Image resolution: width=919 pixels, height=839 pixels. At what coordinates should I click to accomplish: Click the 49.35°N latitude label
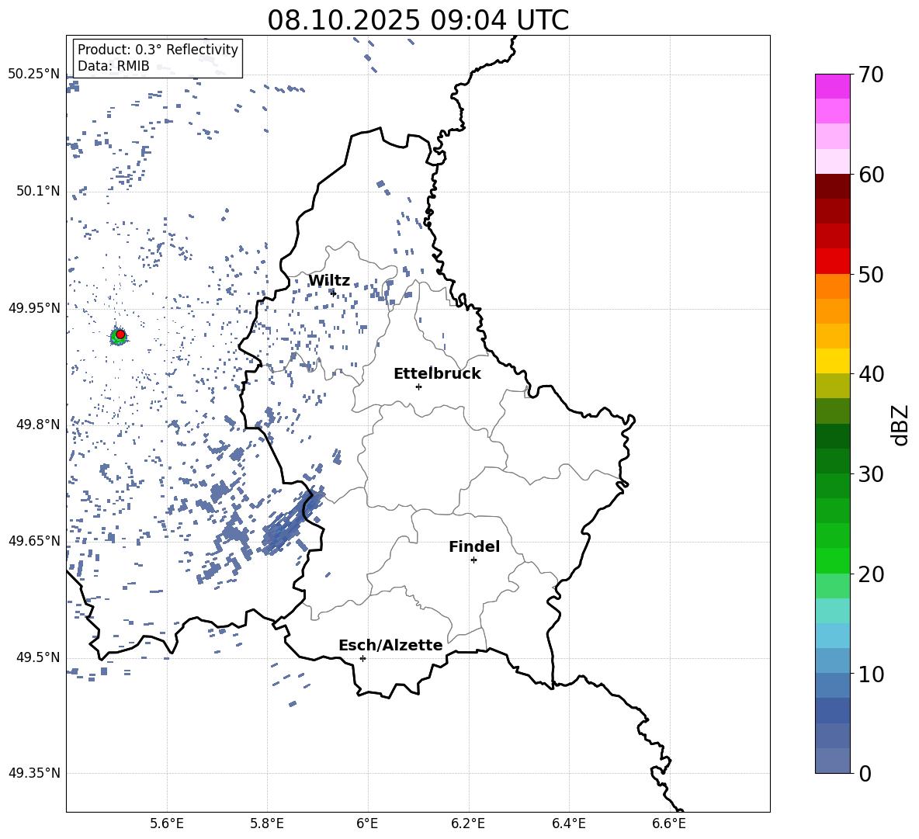coord(34,773)
